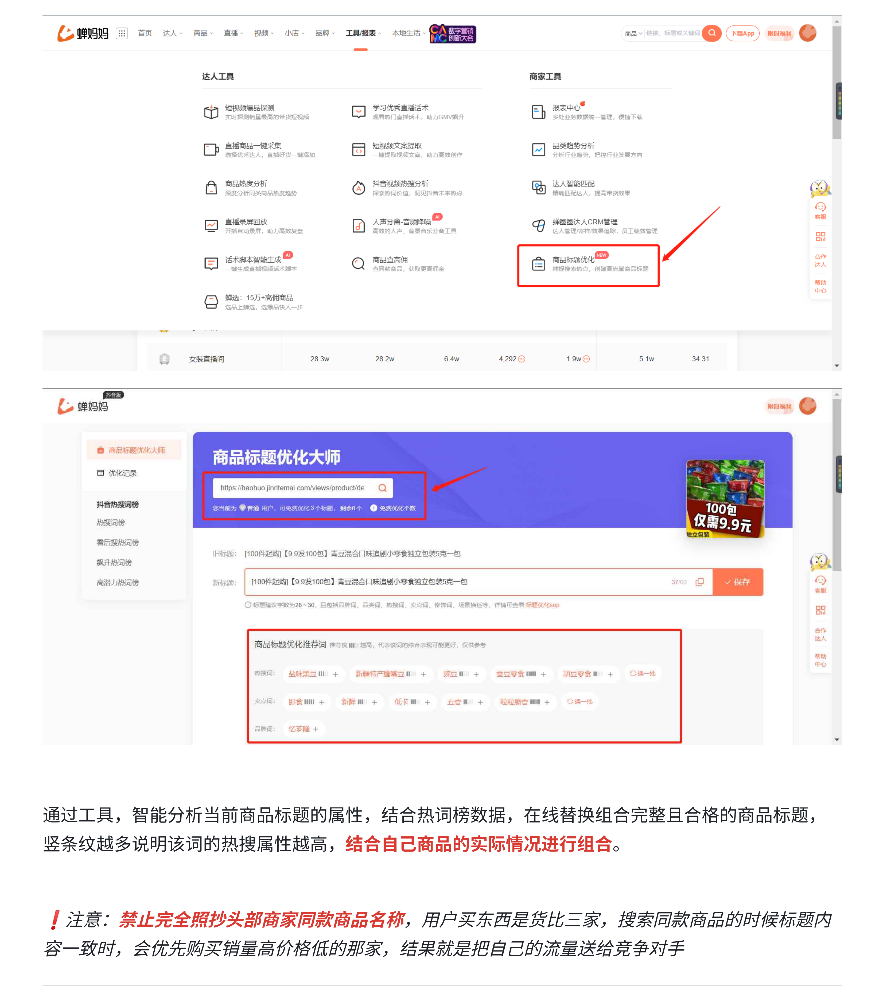Click 限时福利 button in top header
Viewport: 883px width, 1002px height.
coord(779,33)
